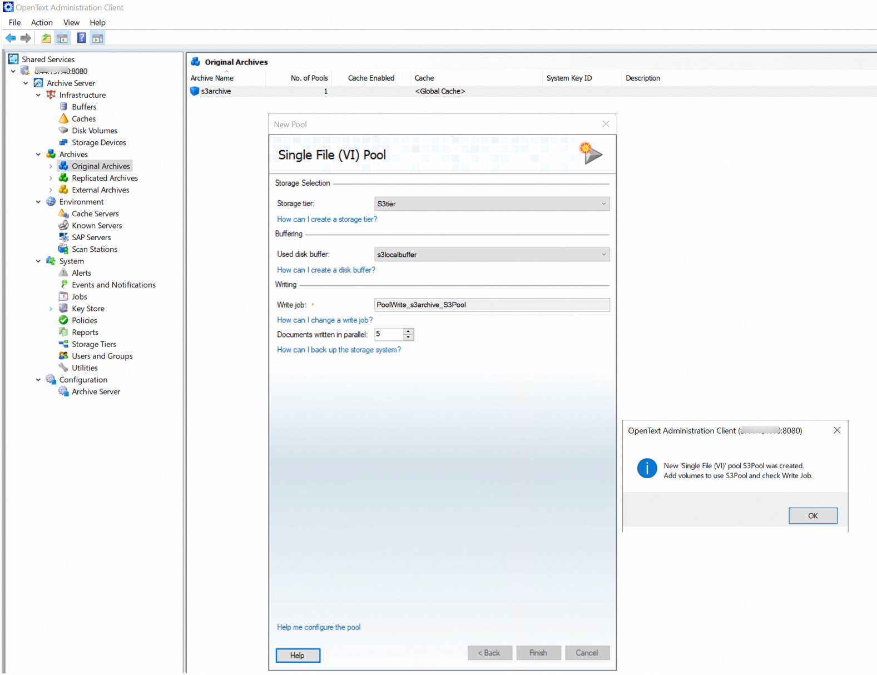Collapse the Archives tree node
The width and height of the screenshot is (877, 675).
[x=38, y=154]
